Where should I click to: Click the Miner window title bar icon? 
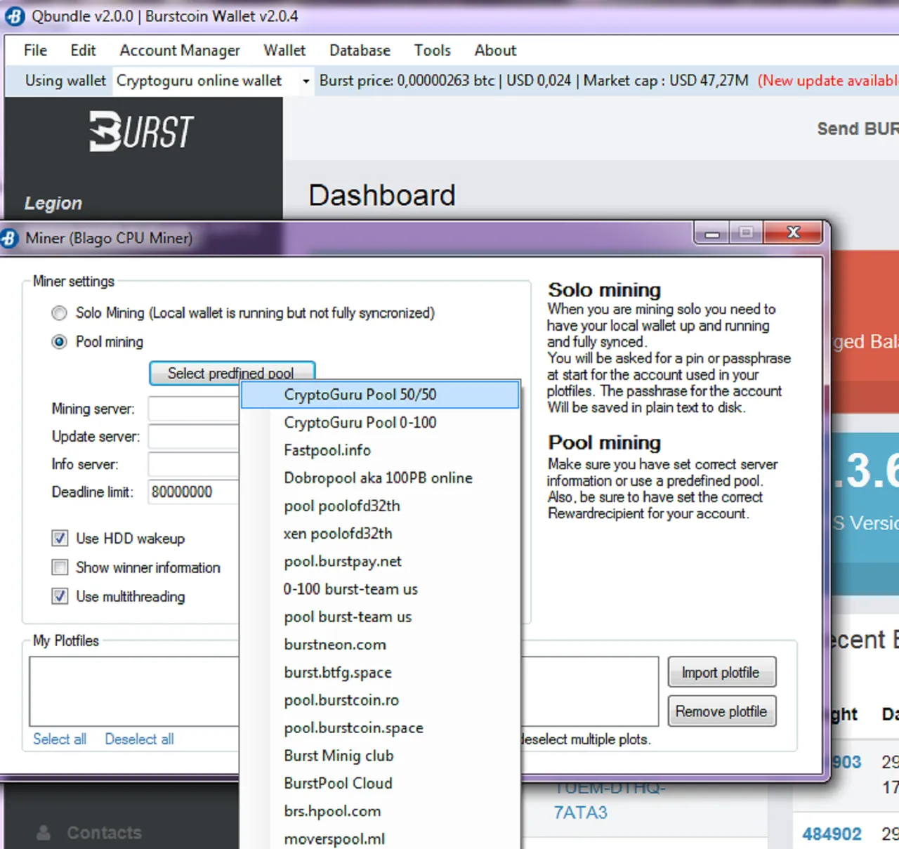pos(9,238)
